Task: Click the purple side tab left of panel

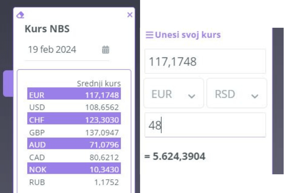Action: click(8, 83)
